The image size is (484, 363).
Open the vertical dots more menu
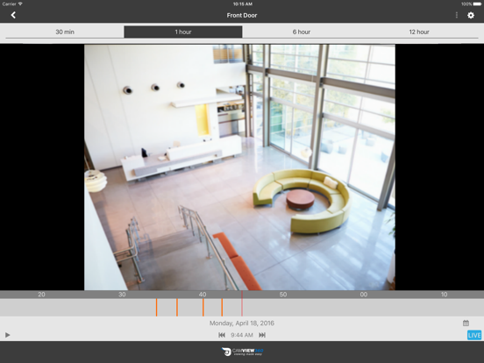457,15
